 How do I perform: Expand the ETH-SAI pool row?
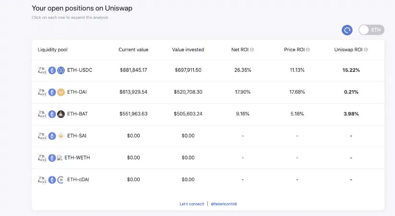click(208, 136)
